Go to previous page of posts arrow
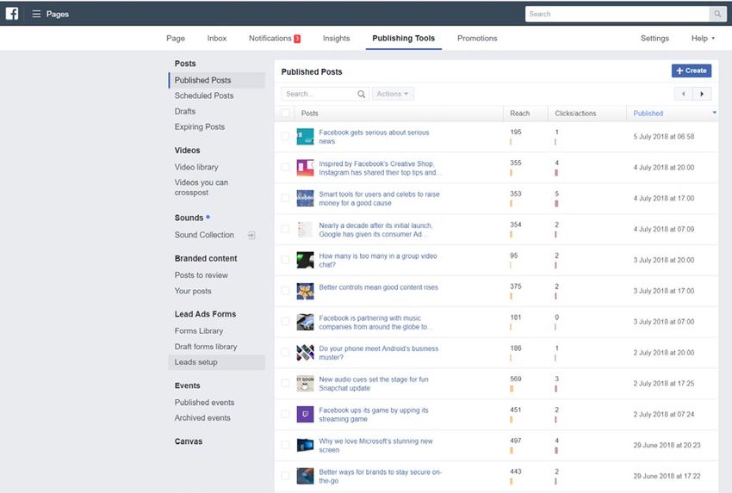This screenshot has width=732, height=493. click(684, 94)
